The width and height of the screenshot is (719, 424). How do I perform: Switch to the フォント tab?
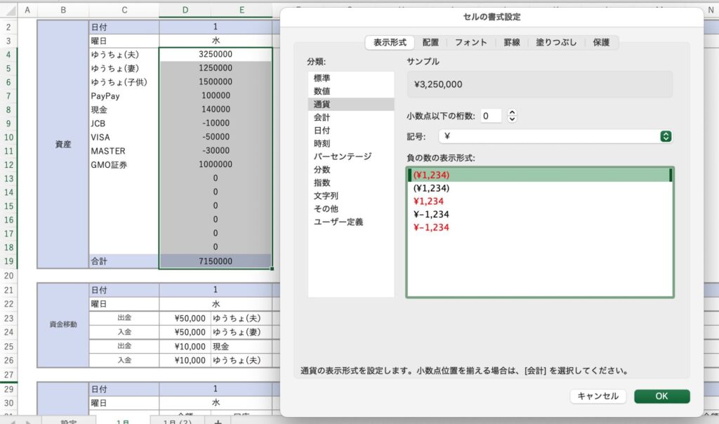point(470,42)
